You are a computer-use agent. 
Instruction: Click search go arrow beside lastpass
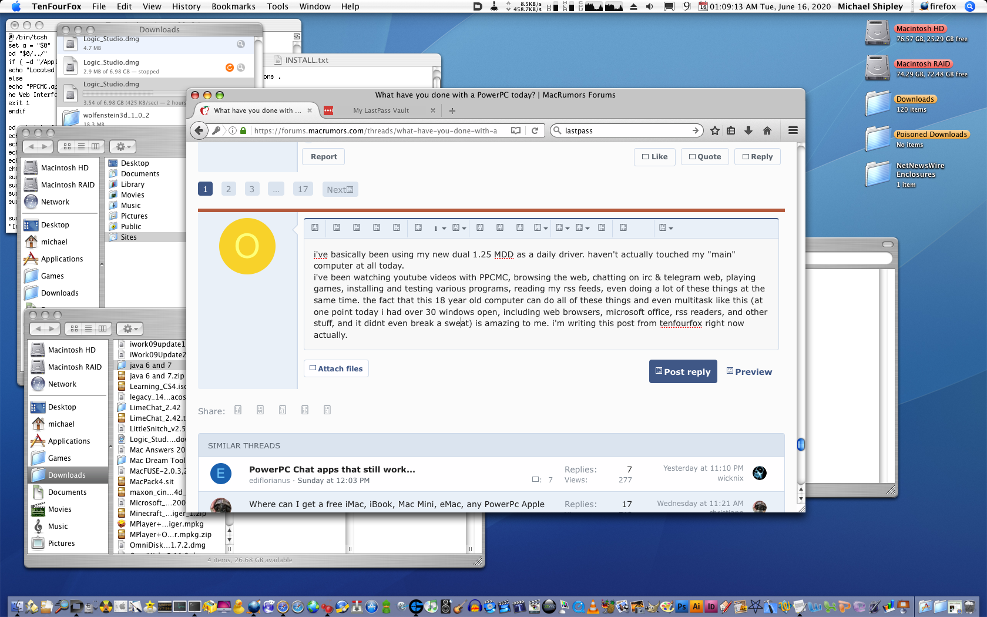[x=695, y=130]
